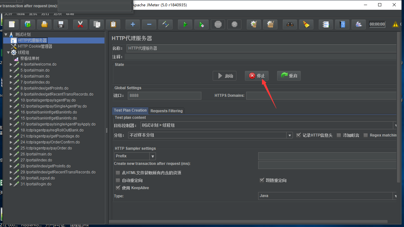Copy the selected element via copy icon
The height and width of the screenshot is (227, 404).
pyautogui.click(x=97, y=24)
